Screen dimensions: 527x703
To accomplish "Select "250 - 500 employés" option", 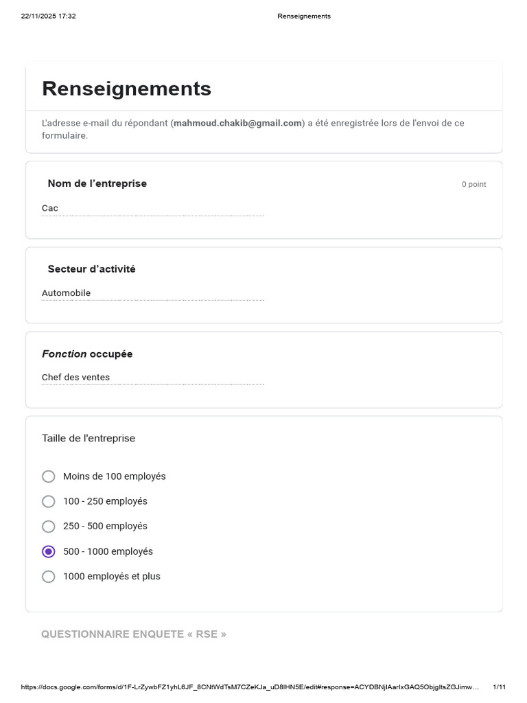I will pyautogui.click(x=49, y=527).
